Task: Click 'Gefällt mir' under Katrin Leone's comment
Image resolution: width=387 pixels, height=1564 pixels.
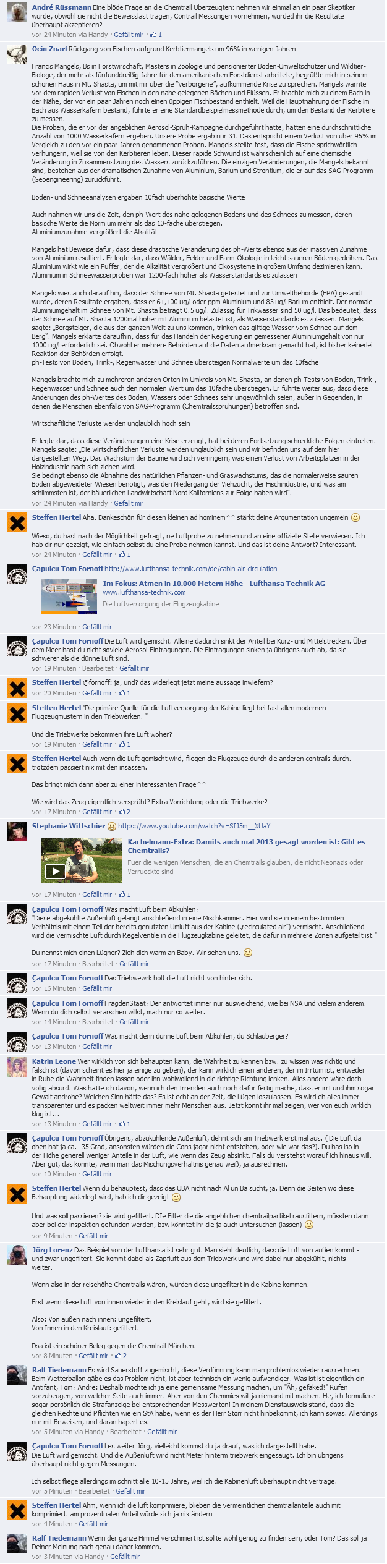Action: [x=97, y=1124]
